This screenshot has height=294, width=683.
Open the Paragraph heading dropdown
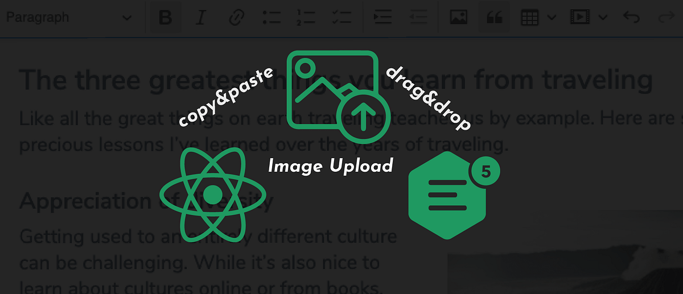[68, 17]
